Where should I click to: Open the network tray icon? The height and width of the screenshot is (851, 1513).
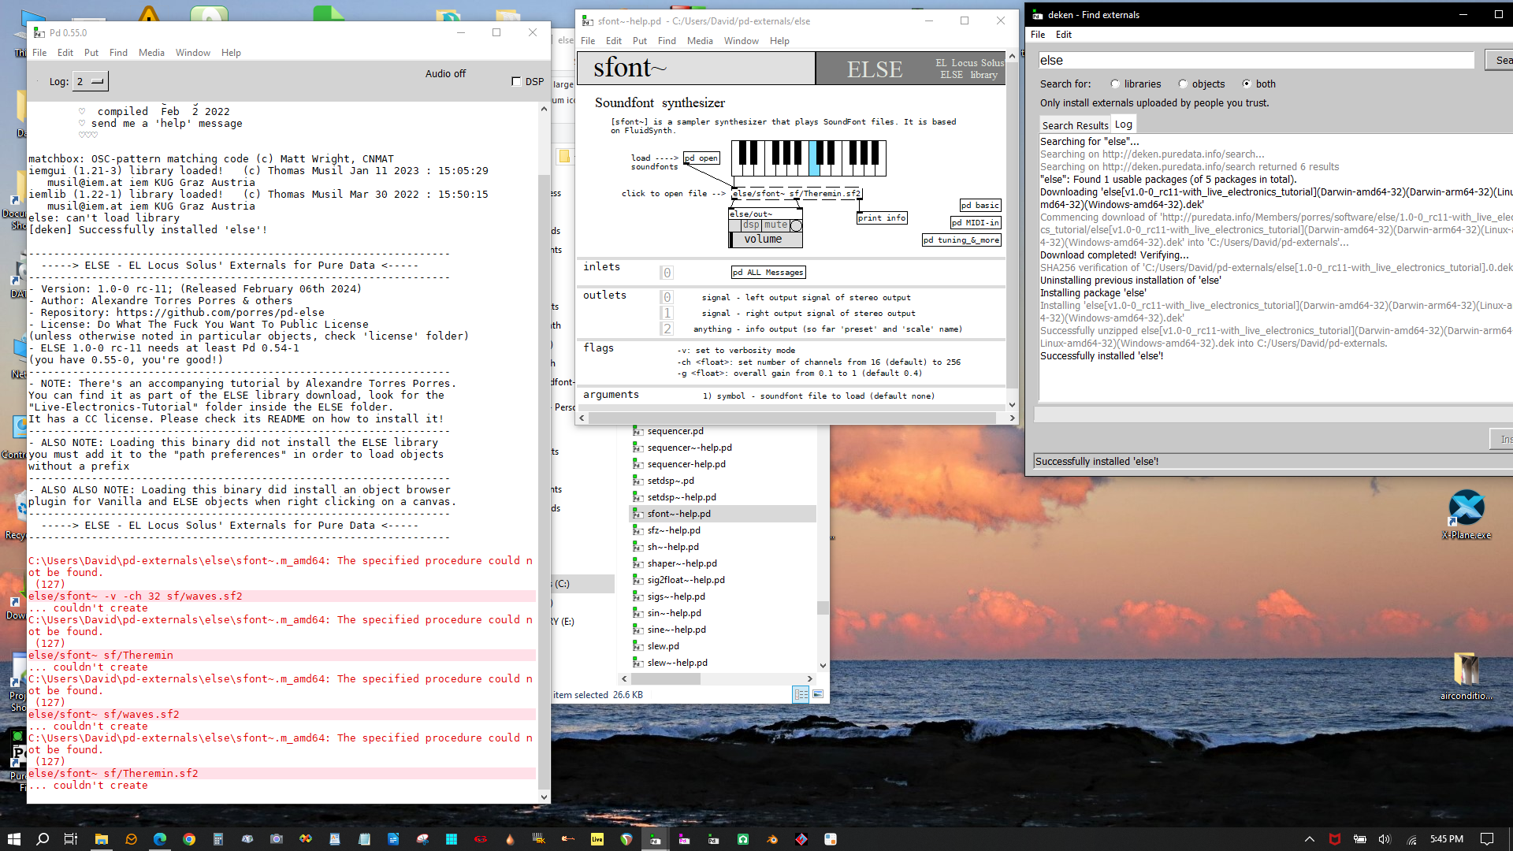point(1411,839)
